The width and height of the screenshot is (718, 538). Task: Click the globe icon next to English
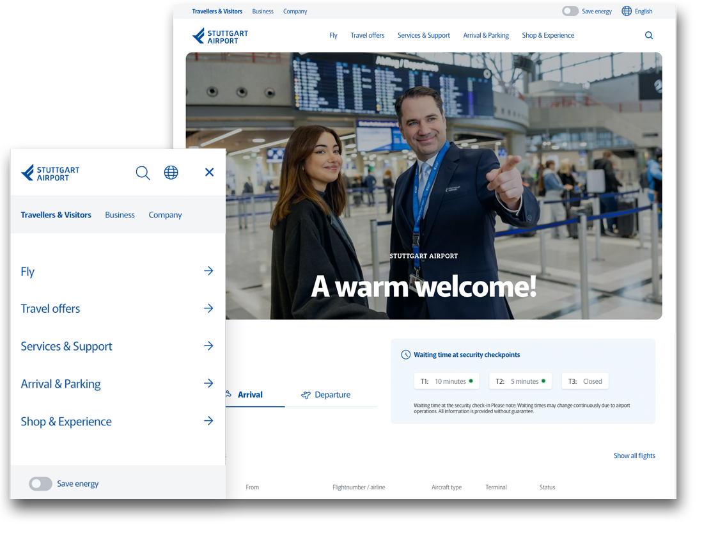627,12
